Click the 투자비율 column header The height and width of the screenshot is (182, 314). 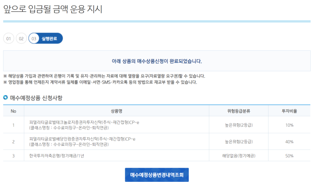(289, 111)
